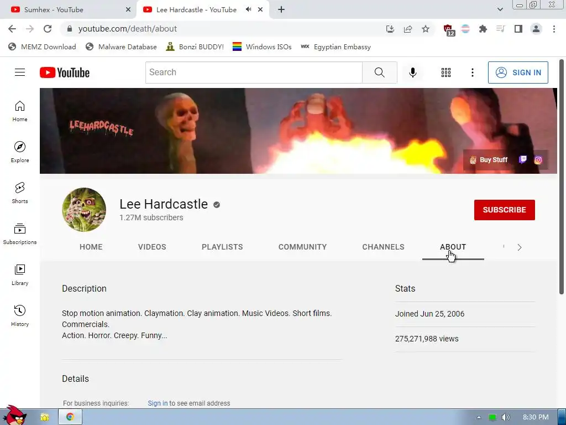Toggle the browser side panel
This screenshot has width=566, height=425.
point(518,29)
